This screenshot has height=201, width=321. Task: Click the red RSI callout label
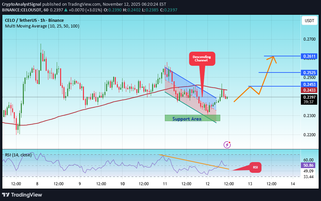click(255, 167)
